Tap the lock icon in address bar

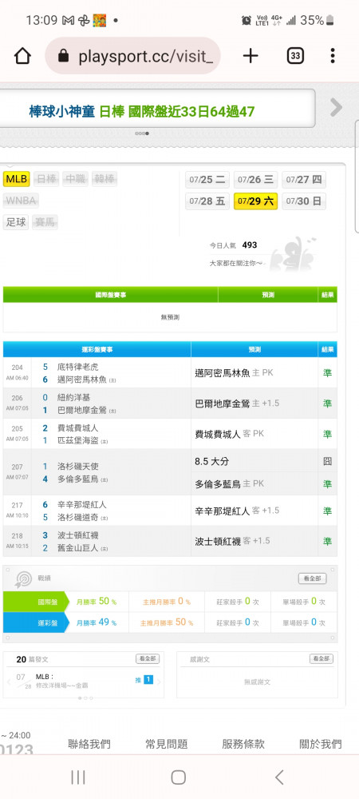(x=64, y=56)
